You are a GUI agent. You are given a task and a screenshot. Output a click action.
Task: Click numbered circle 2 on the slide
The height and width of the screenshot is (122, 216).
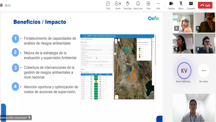15,52
